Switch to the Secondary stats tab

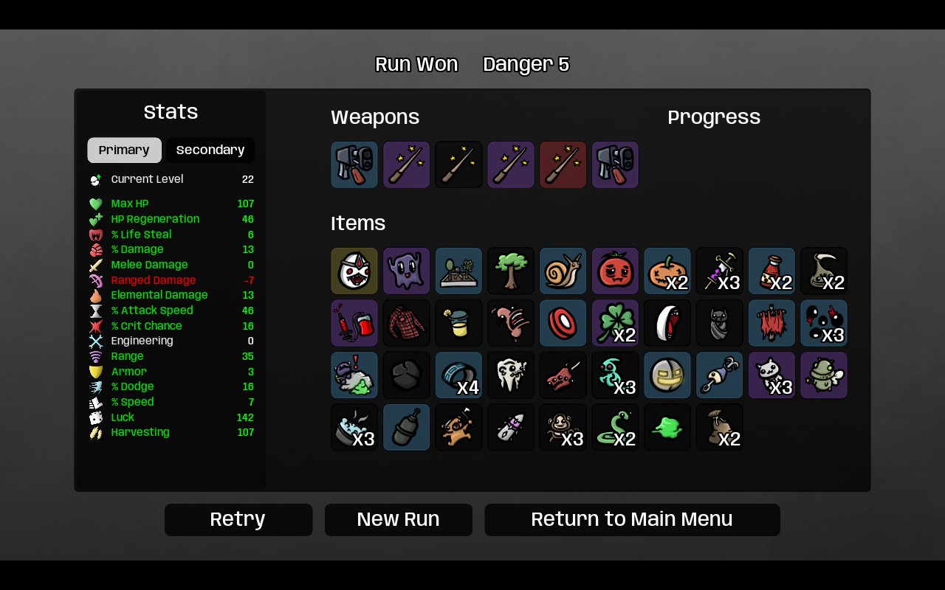(210, 150)
